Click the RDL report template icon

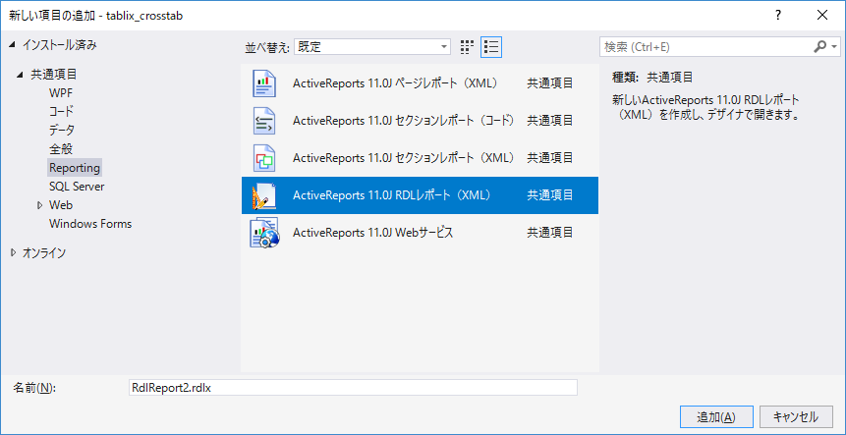click(264, 195)
